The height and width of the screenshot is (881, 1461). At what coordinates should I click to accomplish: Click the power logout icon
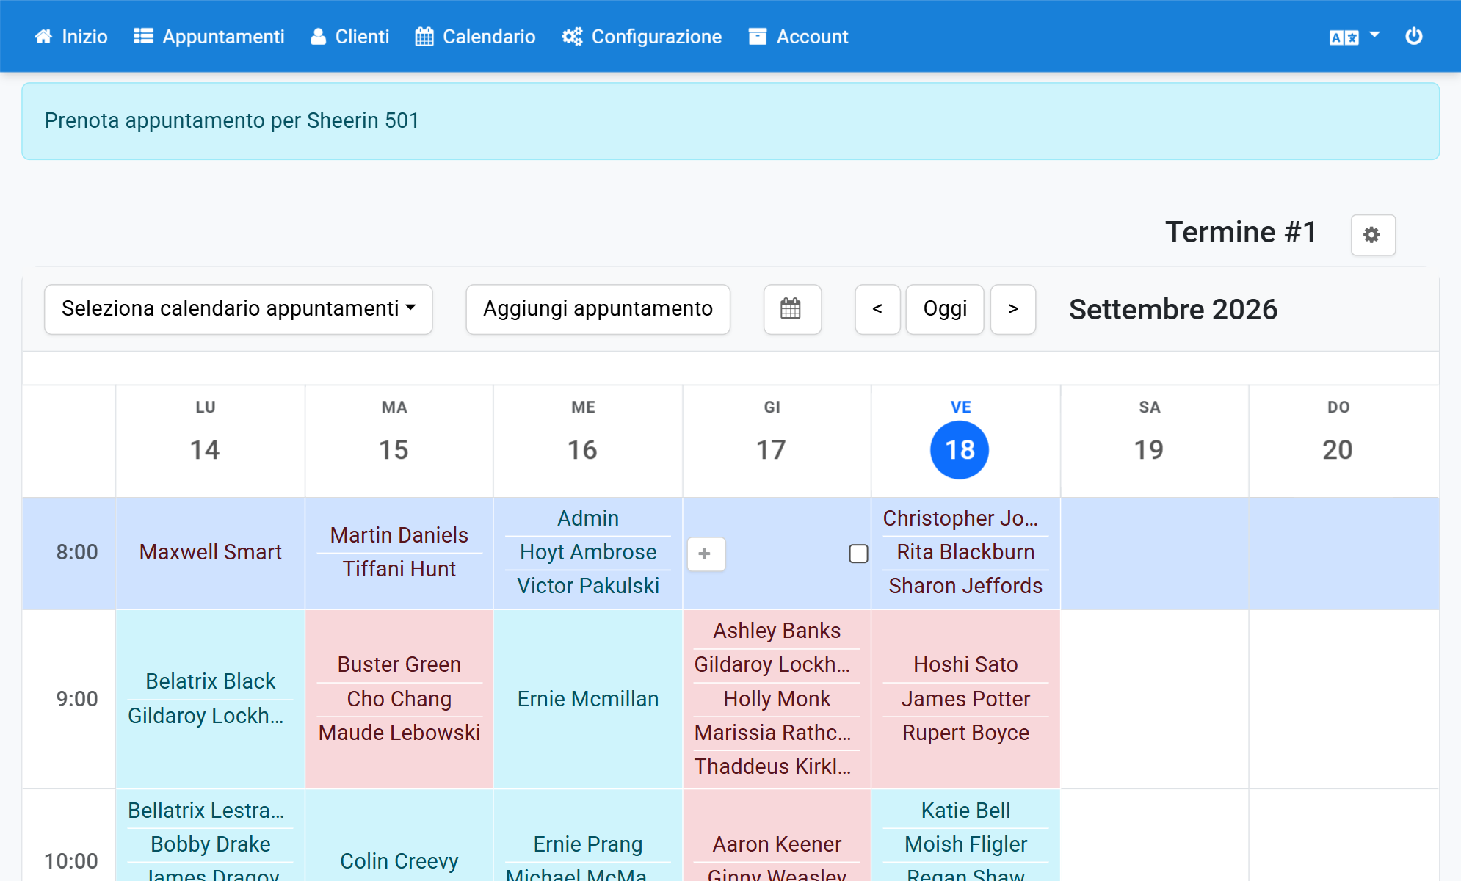pyautogui.click(x=1414, y=37)
